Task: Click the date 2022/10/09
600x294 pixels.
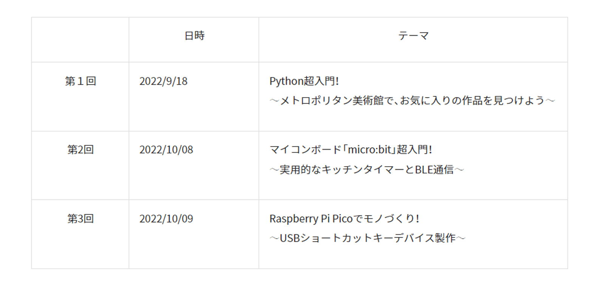Action: (x=166, y=219)
